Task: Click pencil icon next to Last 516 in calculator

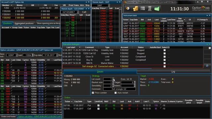Action: [x=11, y=96]
